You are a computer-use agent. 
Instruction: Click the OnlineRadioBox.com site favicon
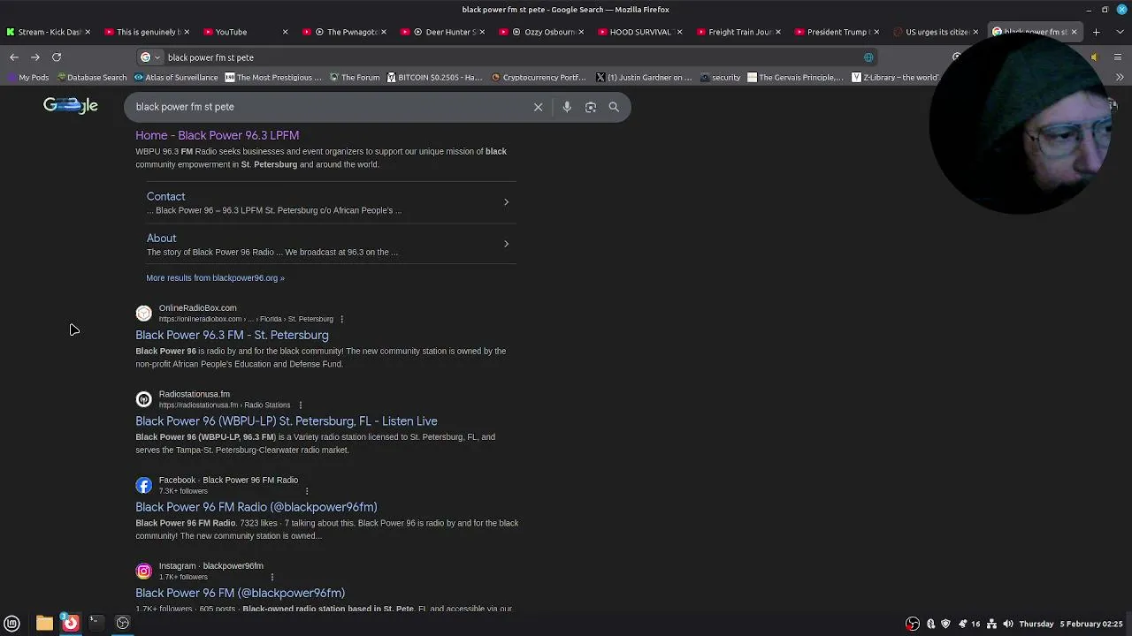click(x=143, y=314)
